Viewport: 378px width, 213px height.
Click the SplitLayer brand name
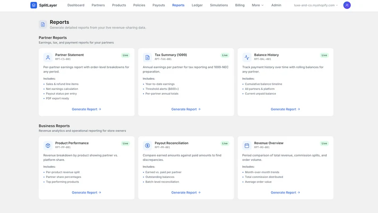48,5
